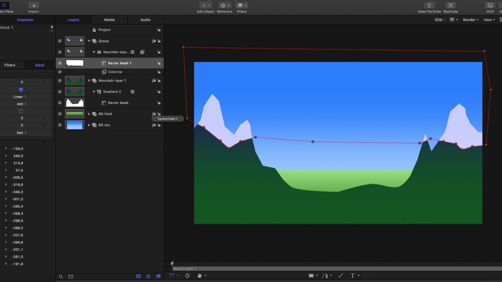Click the Group row's 2D/3D stack icon
This screenshot has width=502, height=282.
(154, 41)
